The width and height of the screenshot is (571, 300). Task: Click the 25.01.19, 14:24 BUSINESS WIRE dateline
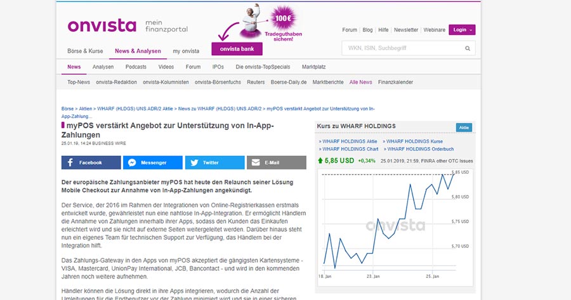click(94, 143)
